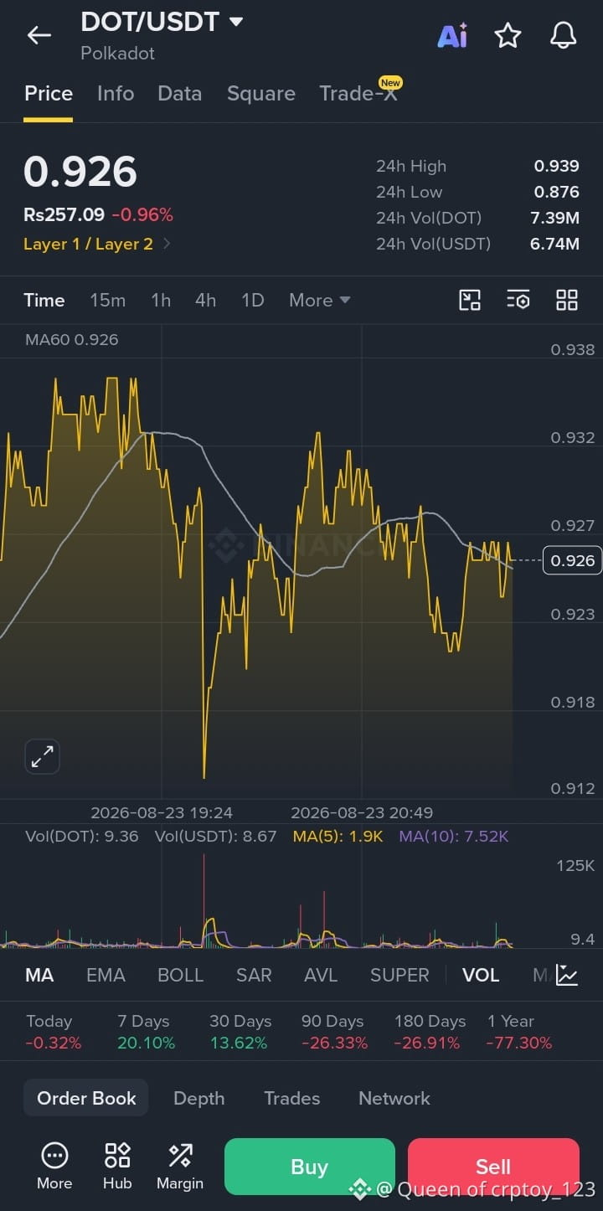Select the 7 Days 20.10% performance
The width and height of the screenshot is (603, 1211).
point(146,1032)
